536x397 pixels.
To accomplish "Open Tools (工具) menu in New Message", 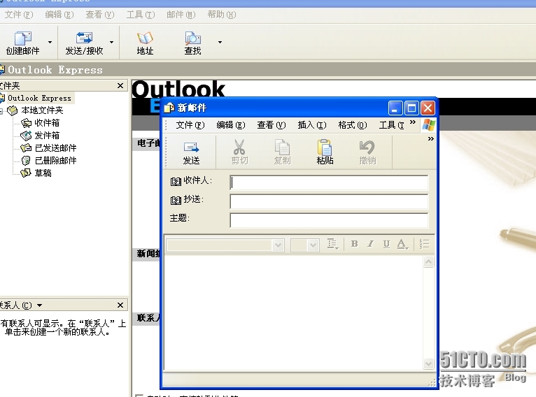I will pyautogui.click(x=392, y=125).
